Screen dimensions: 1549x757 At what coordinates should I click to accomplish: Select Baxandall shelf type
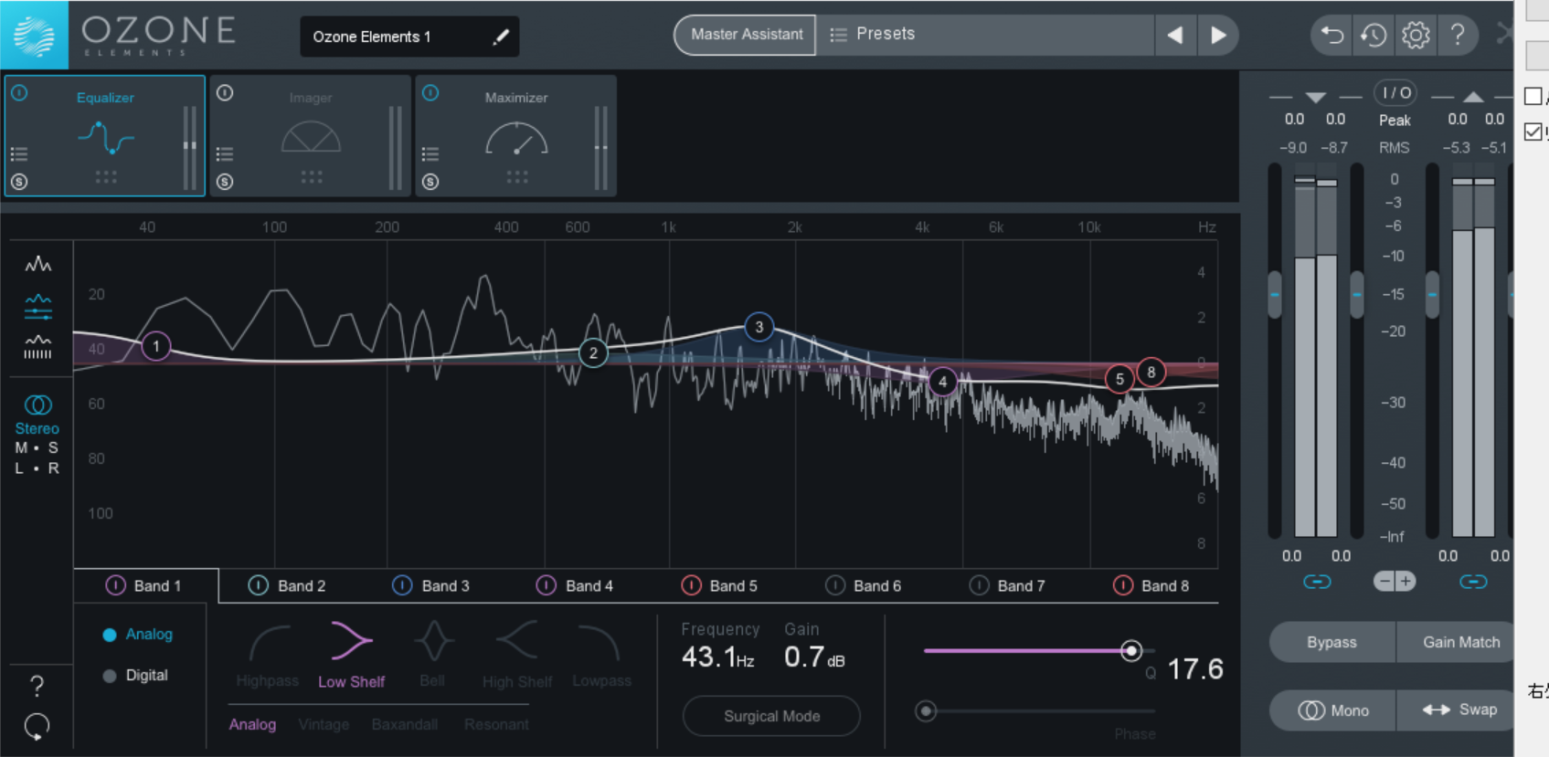[x=405, y=724]
